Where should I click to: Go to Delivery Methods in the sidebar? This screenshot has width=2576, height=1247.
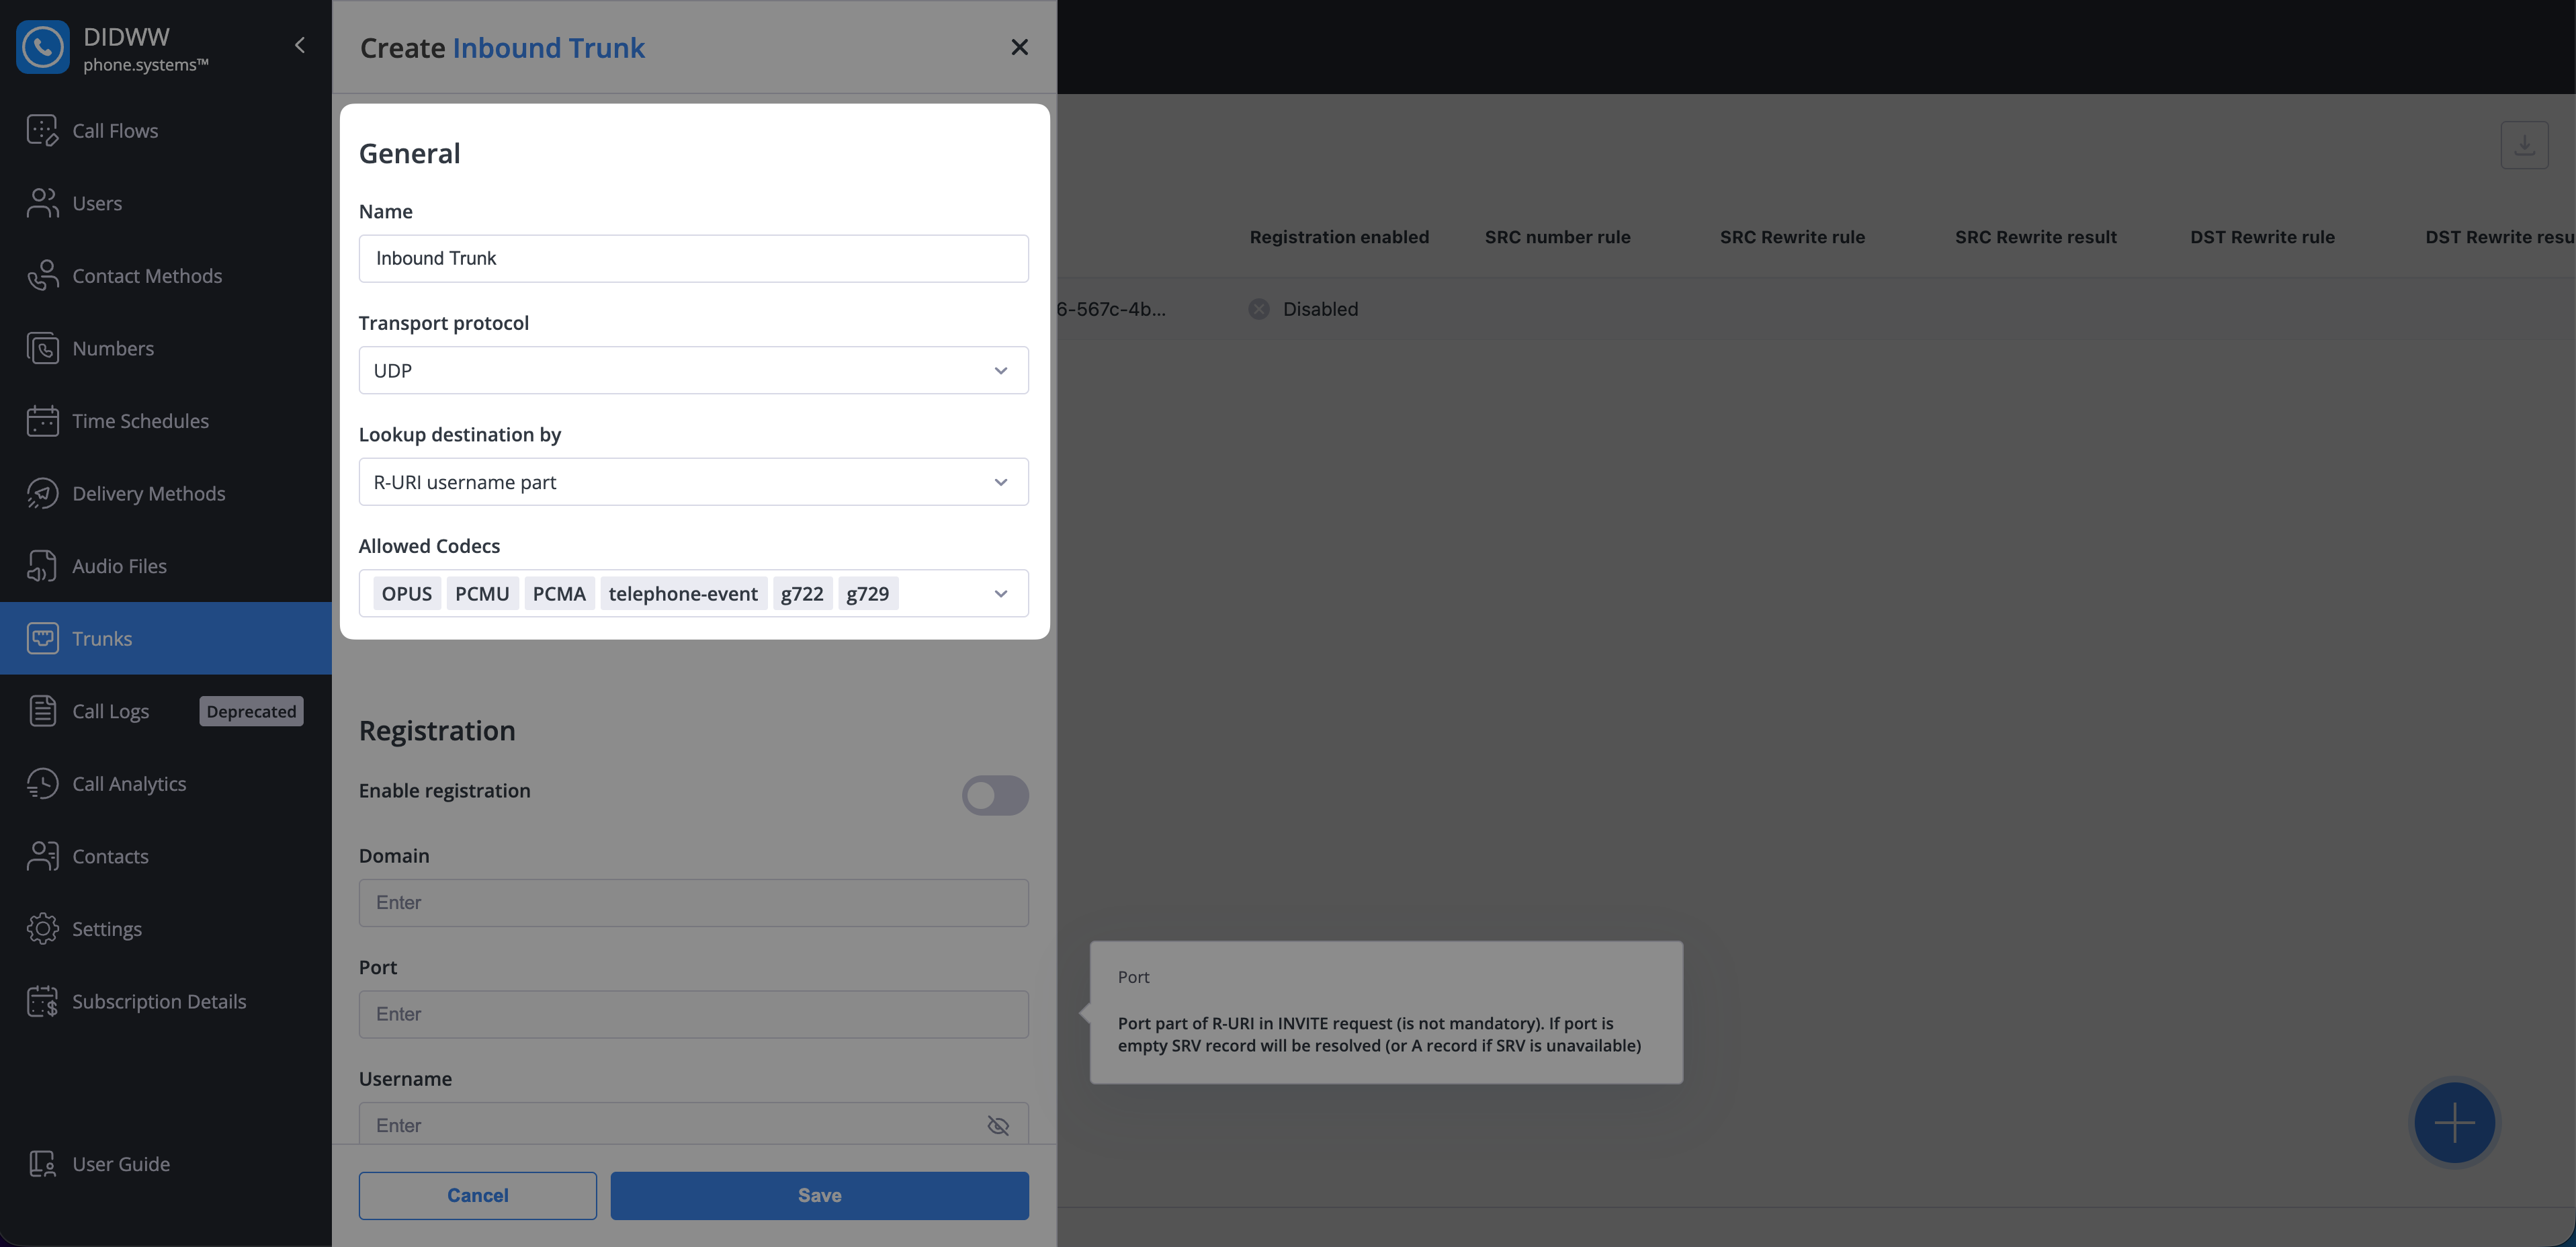pyautogui.click(x=148, y=494)
